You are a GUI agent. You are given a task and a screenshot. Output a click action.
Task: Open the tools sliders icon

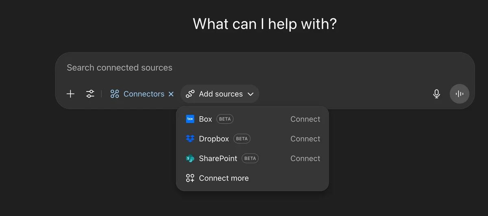(x=90, y=94)
